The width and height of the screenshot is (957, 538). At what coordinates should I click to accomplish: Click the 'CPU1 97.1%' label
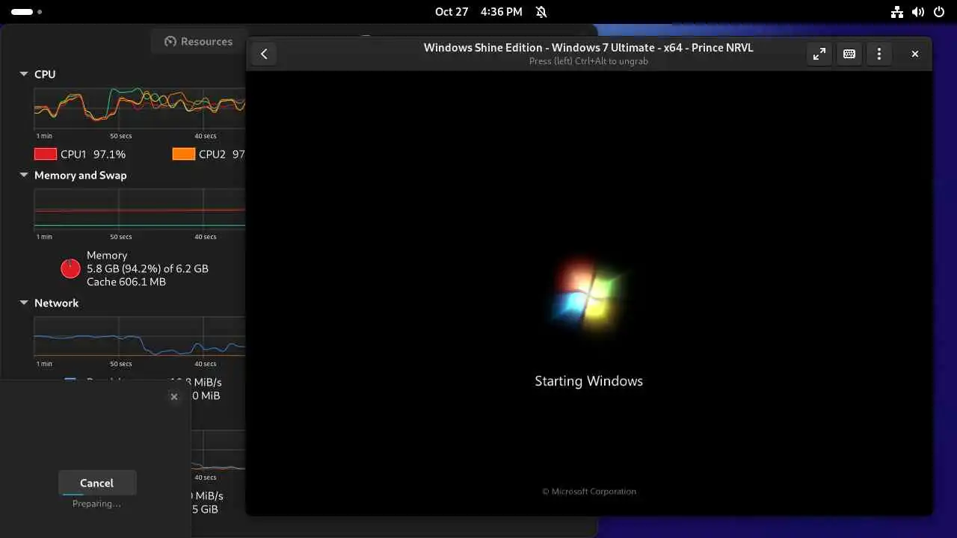click(93, 154)
